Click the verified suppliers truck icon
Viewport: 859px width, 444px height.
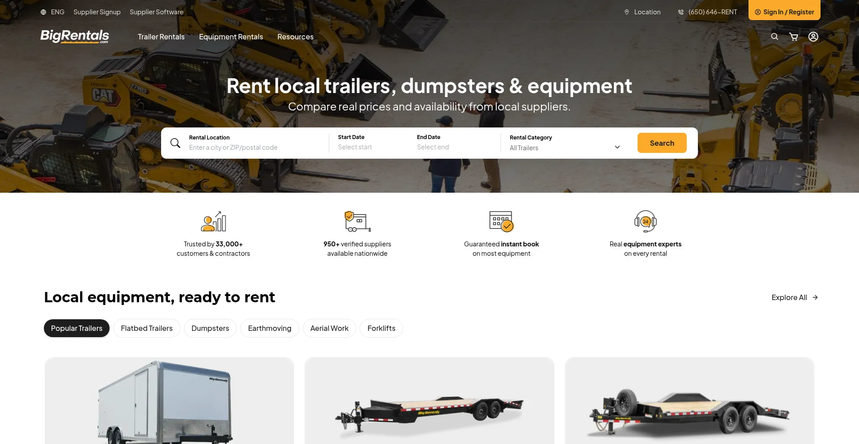click(357, 221)
